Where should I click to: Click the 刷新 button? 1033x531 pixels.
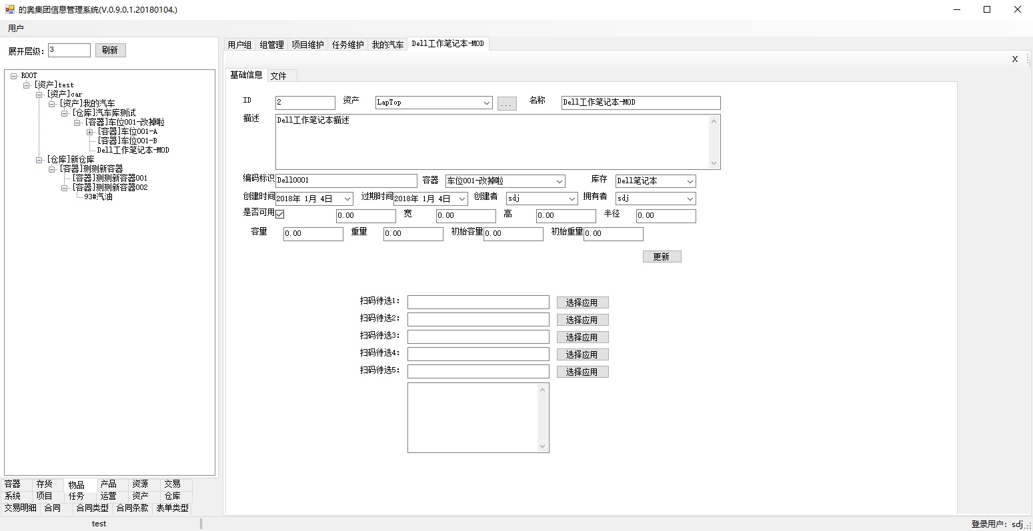coord(110,49)
